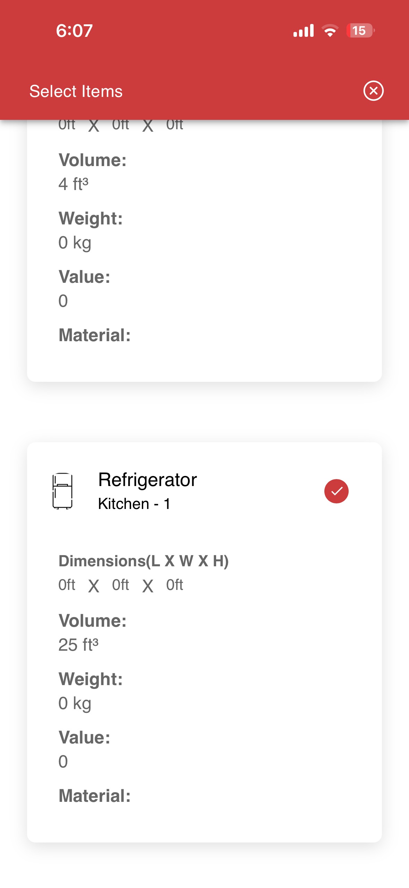Screen dimensions: 409x888
Task: Tap the Refrigerator Material label
Action: (94, 796)
